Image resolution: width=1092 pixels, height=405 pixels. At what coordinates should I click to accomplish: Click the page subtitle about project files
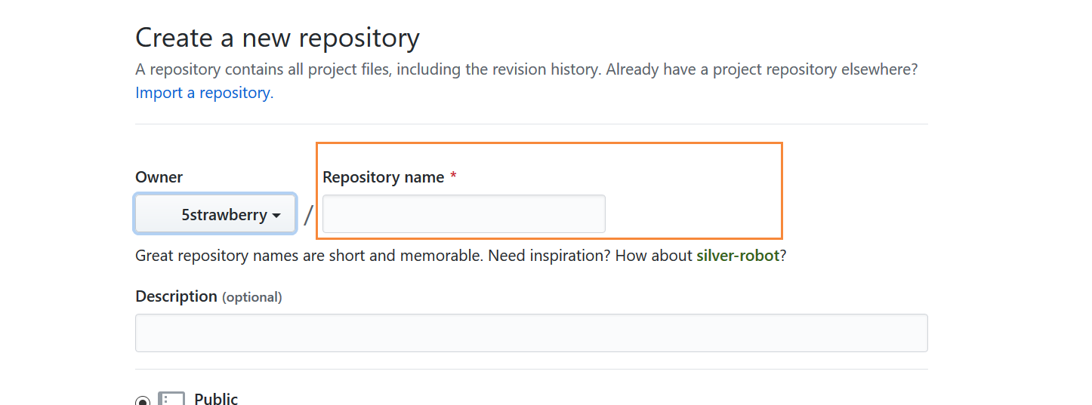tap(526, 70)
